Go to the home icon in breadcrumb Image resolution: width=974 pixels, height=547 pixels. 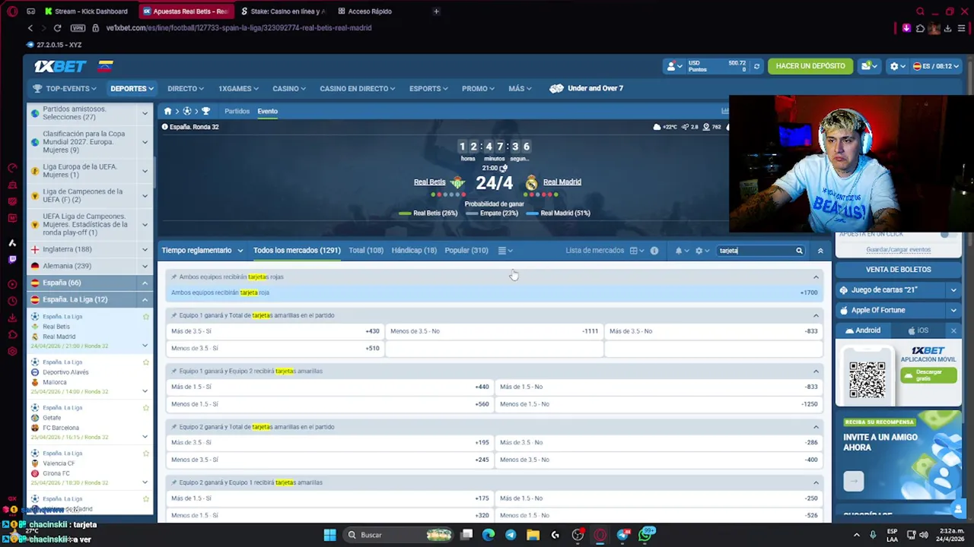(x=167, y=111)
